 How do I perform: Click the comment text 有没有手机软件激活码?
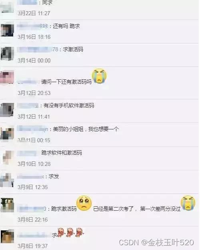click(69, 105)
